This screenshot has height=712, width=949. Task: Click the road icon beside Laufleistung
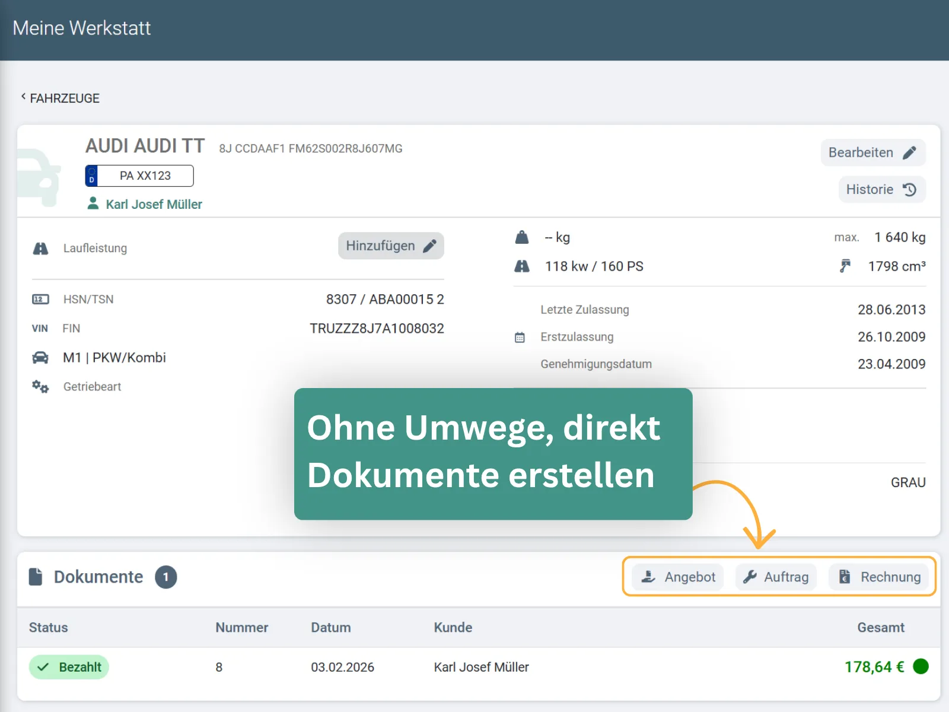coord(40,248)
